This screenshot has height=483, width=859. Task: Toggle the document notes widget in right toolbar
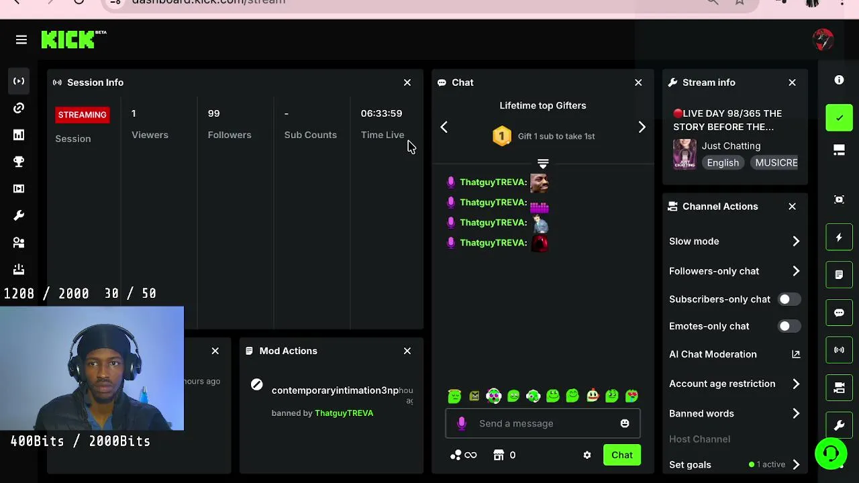tap(839, 275)
